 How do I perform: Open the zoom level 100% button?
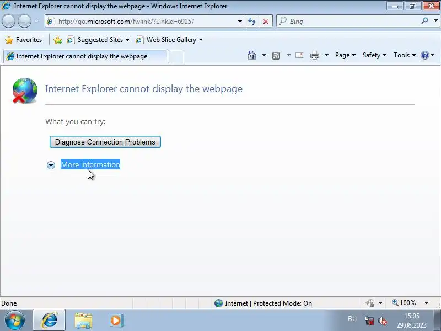[404, 303]
